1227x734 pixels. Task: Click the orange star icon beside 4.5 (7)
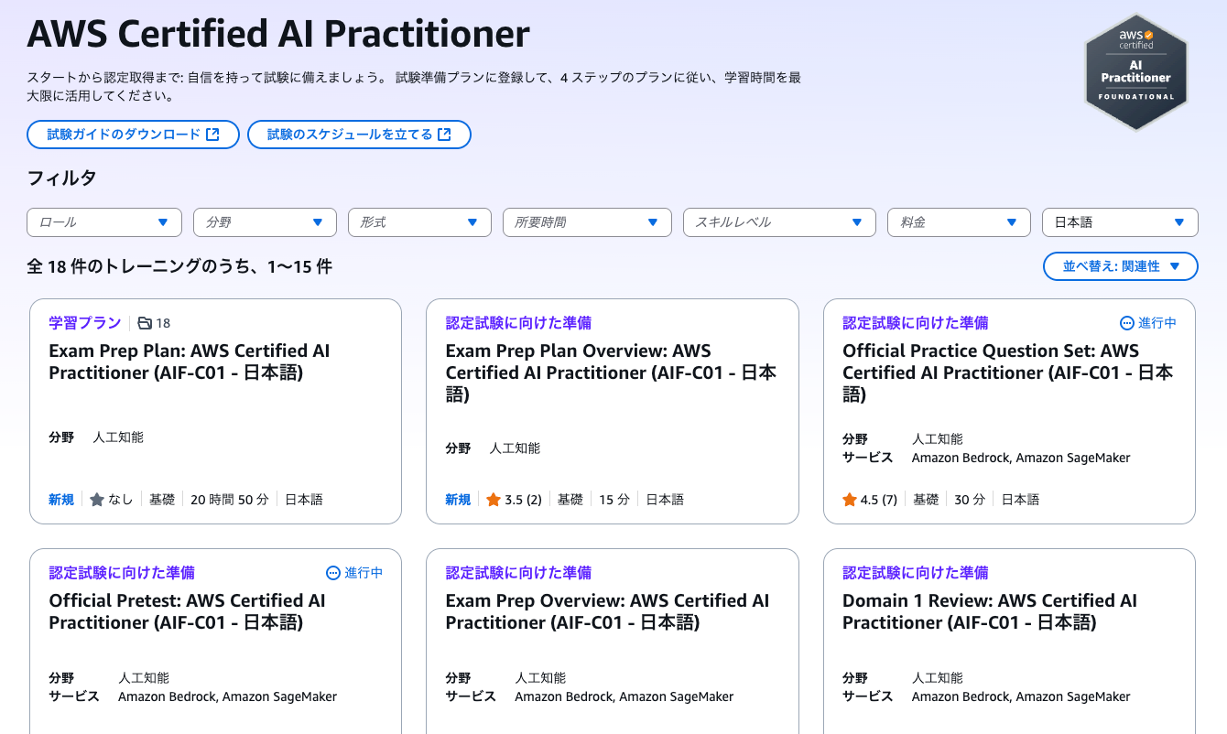point(850,500)
